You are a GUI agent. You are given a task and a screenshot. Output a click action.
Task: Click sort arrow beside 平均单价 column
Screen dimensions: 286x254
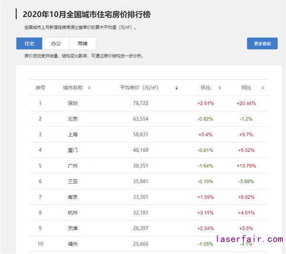coord(177,88)
